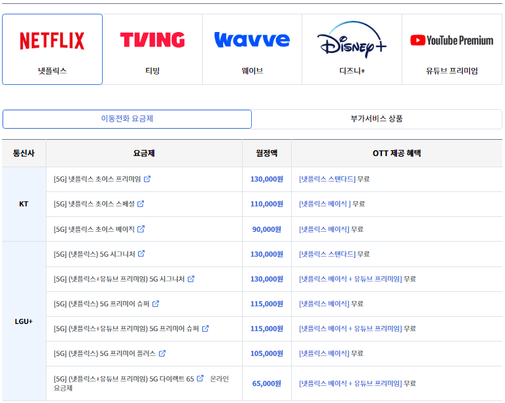Click plan name [5G] 넷플릭스 초이스 베이직
This screenshot has height=403, width=505.
point(94,229)
